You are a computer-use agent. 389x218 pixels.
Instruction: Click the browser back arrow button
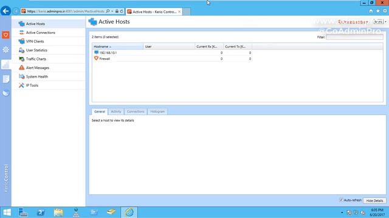point(5,11)
